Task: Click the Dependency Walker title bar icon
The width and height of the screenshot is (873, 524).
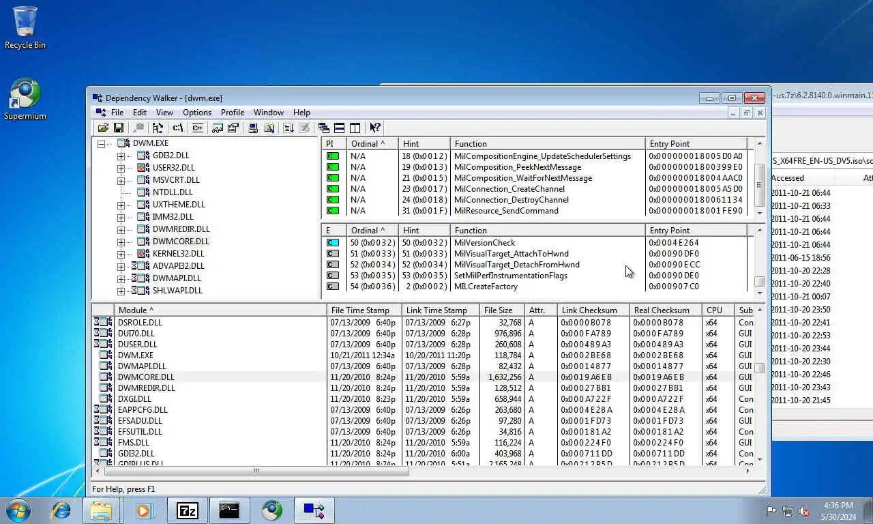Action: click(x=98, y=98)
